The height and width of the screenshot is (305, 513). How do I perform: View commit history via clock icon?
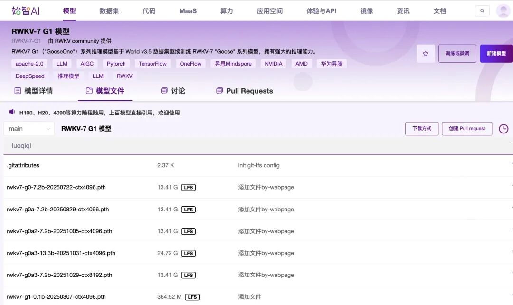click(x=503, y=129)
